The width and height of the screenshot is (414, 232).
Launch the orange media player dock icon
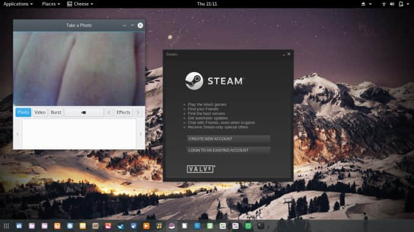pyautogui.click(x=146, y=226)
